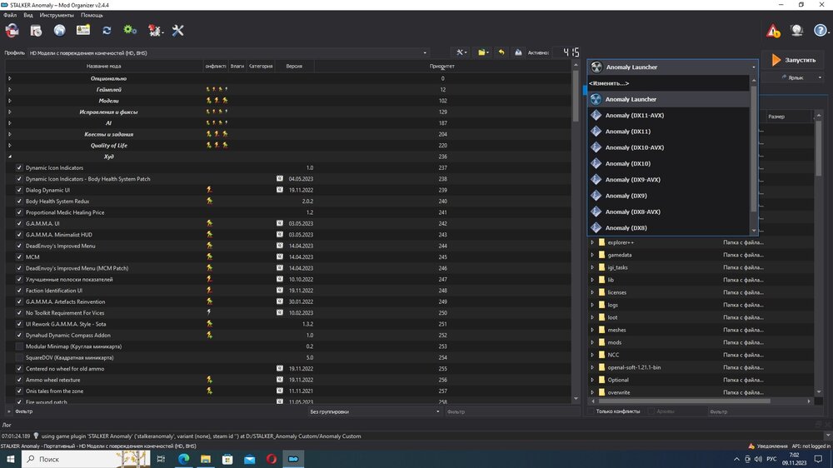The height and width of the screenshot is (468, 833).
Task: Select the <Изменить...> entry
Action: tap(668, 83)
